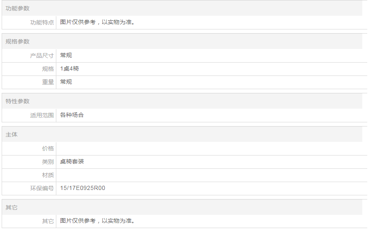This screenshot has width=371, height=231.
Task: Click the 规格参数 section header
Action: [x=17, y=41]
